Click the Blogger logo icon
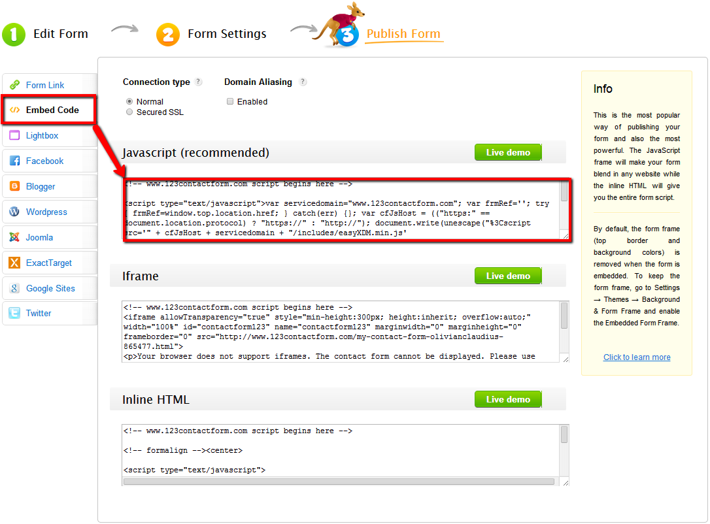Viewport: 710px width, 524px height. tap(14, 186)
